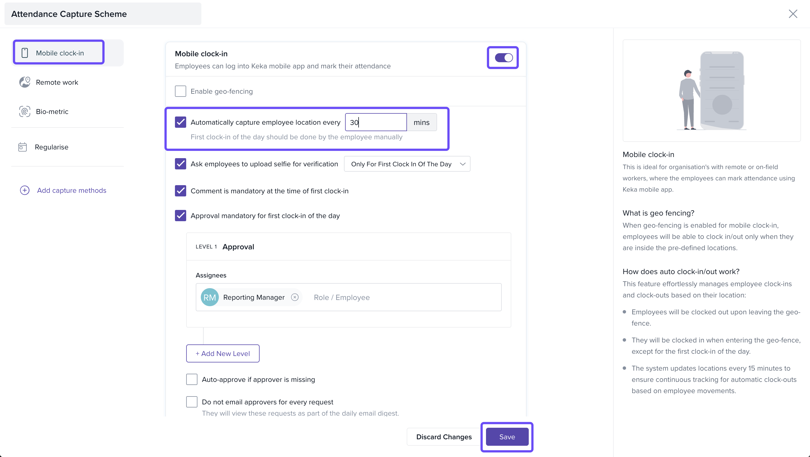The width and height of the screenshot is (810, 457).
Task: Click the Add New Level button
Action: (223, 353)
